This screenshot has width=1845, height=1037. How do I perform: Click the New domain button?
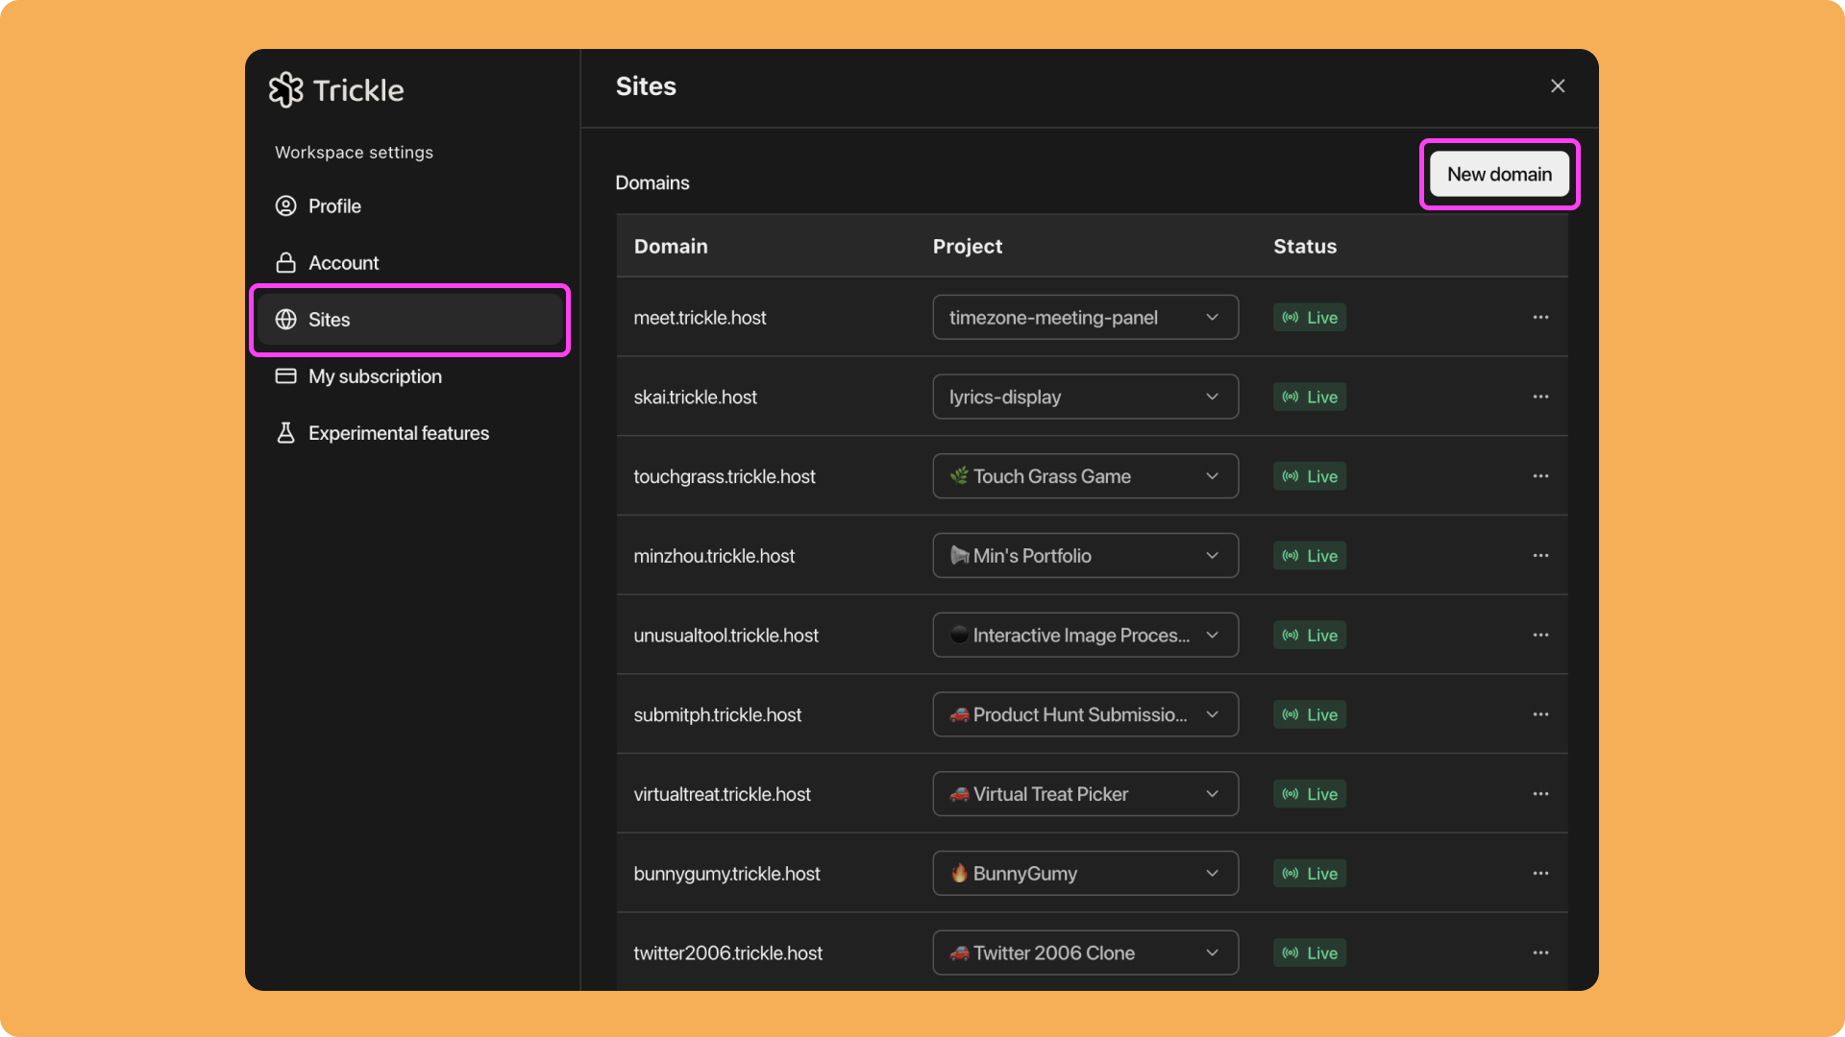(1498, 174)
